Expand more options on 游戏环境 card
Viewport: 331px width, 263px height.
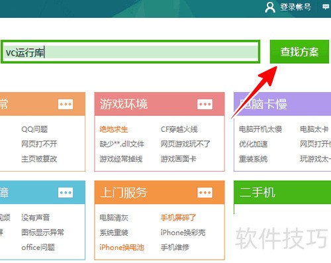click(205, 104)
